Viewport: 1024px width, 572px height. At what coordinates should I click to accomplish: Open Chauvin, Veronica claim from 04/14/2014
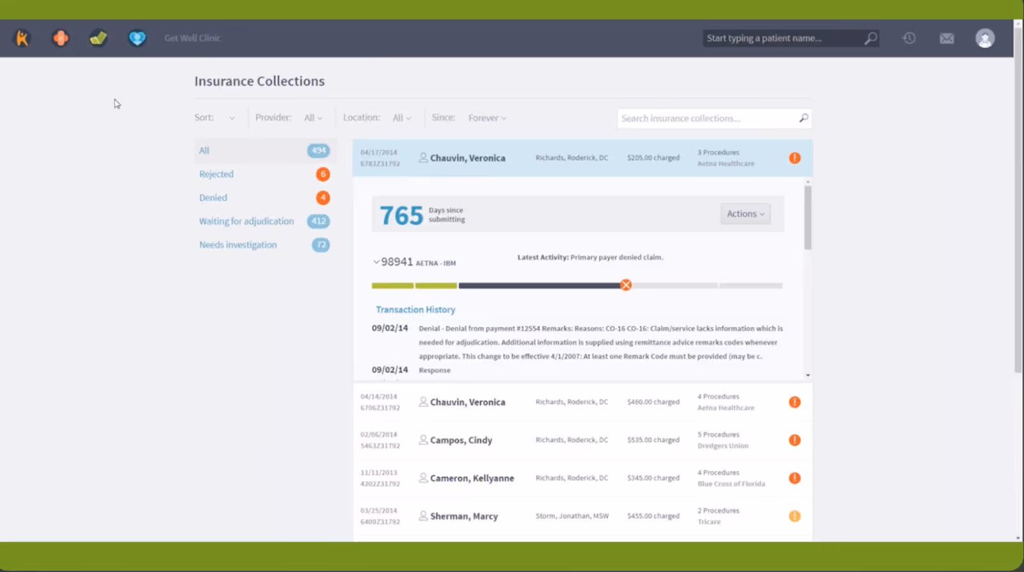(582, 402)
